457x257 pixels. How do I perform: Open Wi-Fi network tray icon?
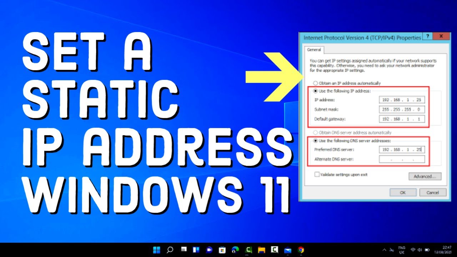point(413,250)
